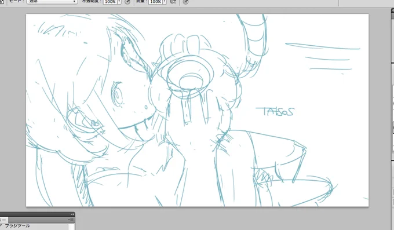The image size is (394, 230).
Task: Click the drawing canvas thumbnail area
Action: point(197,110)
